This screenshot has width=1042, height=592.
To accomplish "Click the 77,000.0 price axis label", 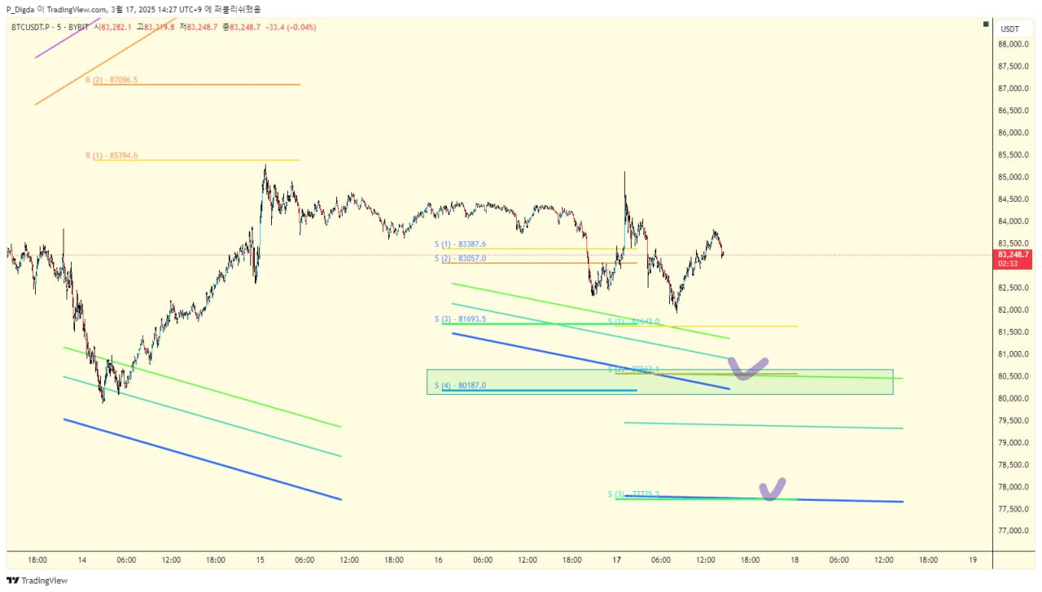I will (1014, 531).
